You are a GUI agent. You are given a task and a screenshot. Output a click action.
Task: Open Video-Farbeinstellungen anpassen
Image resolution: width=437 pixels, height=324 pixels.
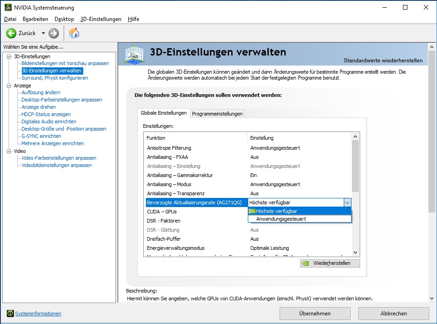pos(59,158)
